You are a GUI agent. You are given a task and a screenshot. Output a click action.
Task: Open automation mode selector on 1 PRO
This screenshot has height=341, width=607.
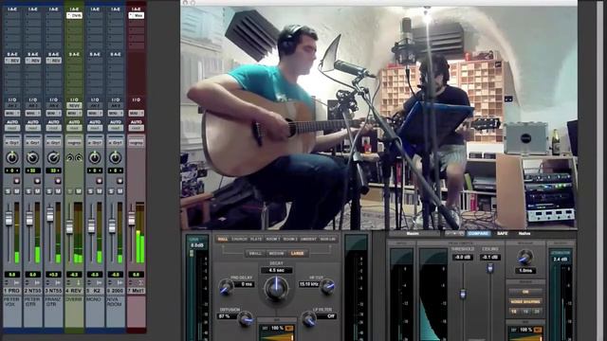[12, 128]
